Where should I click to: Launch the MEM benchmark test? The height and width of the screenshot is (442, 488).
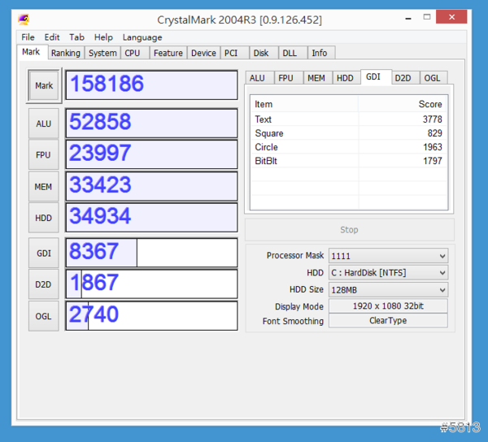click(x=44, y=186)
